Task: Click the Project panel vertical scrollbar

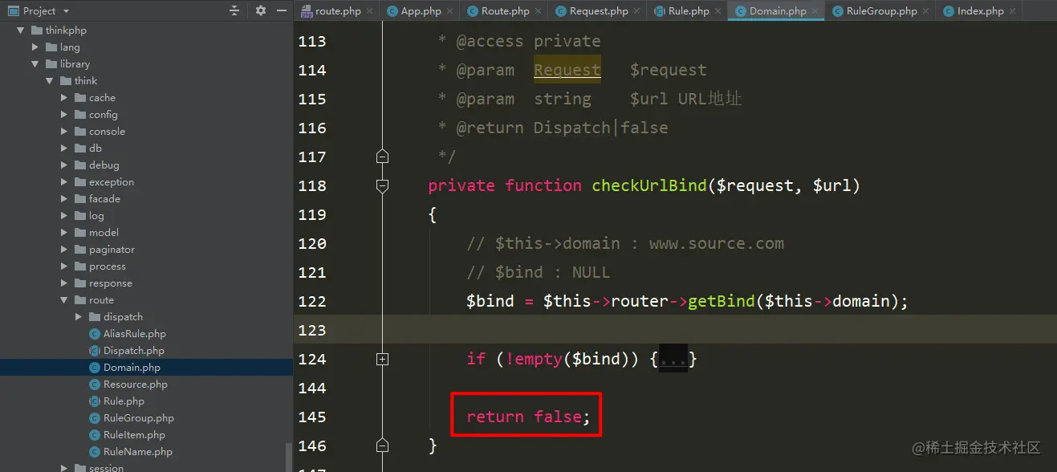Action: [x=289, y=458]
